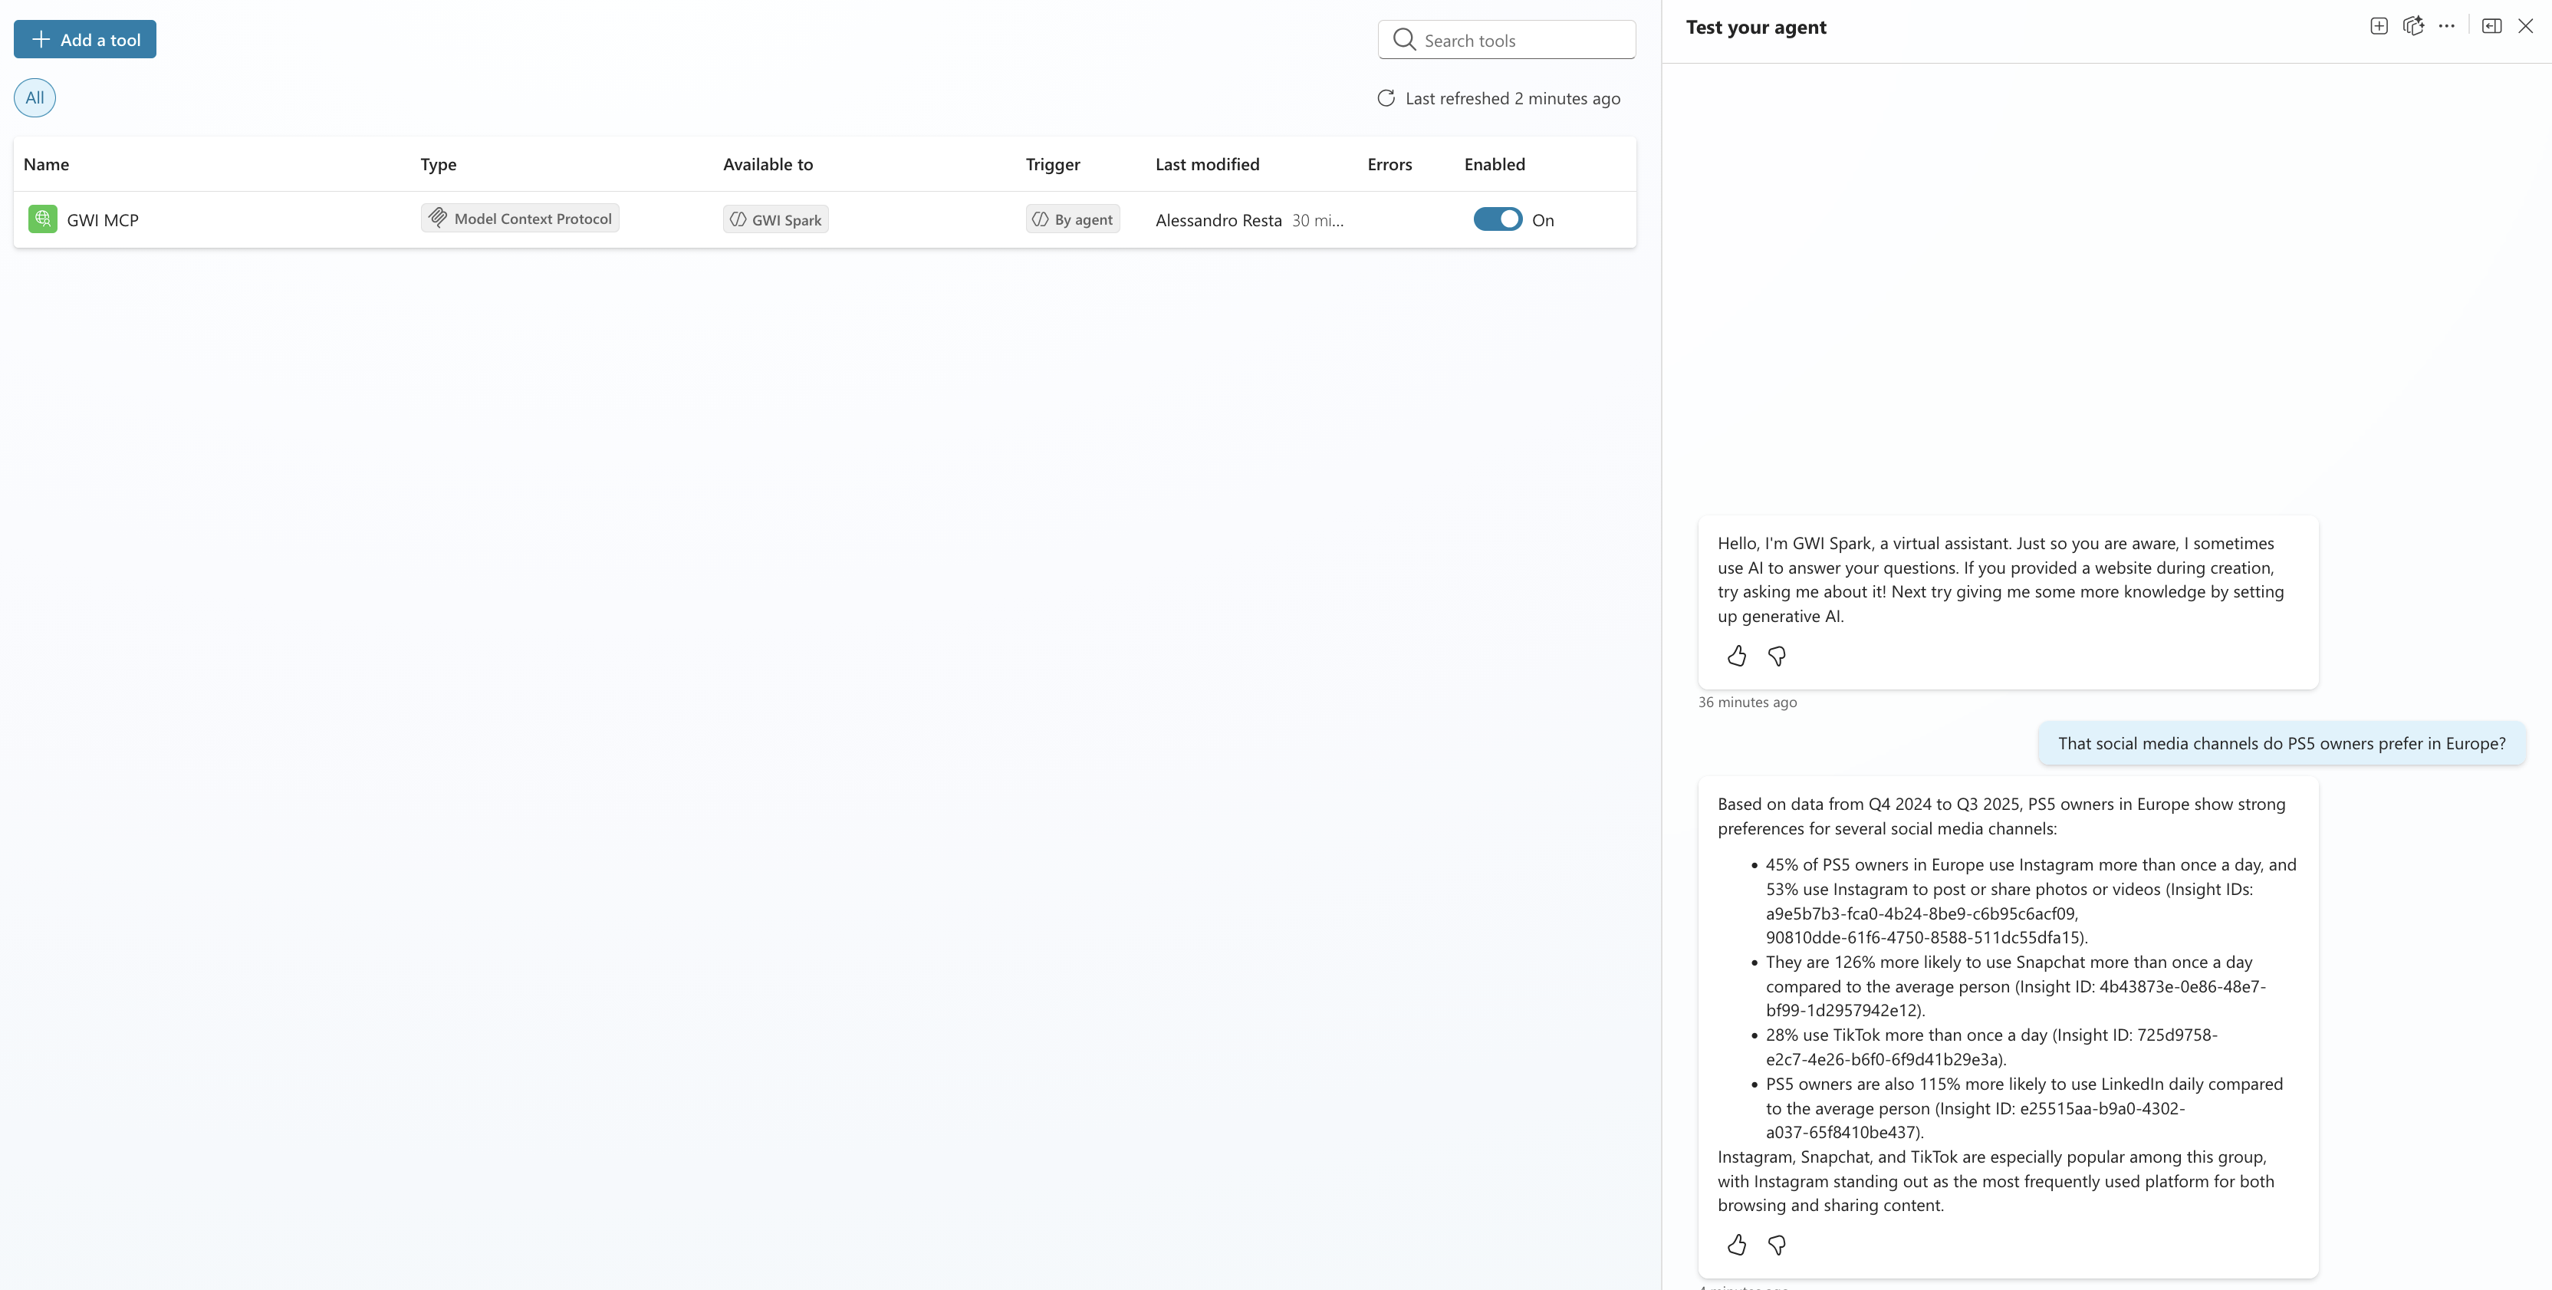
Task: Disable the GWI MCP tool toggle
Action: (x=1497, y=219)
